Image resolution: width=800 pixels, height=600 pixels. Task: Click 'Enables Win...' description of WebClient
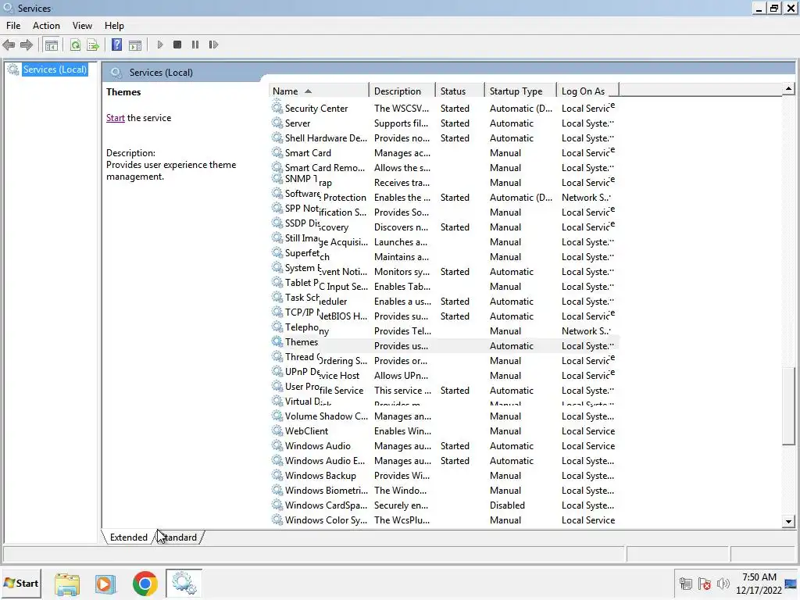coord(401,431)
